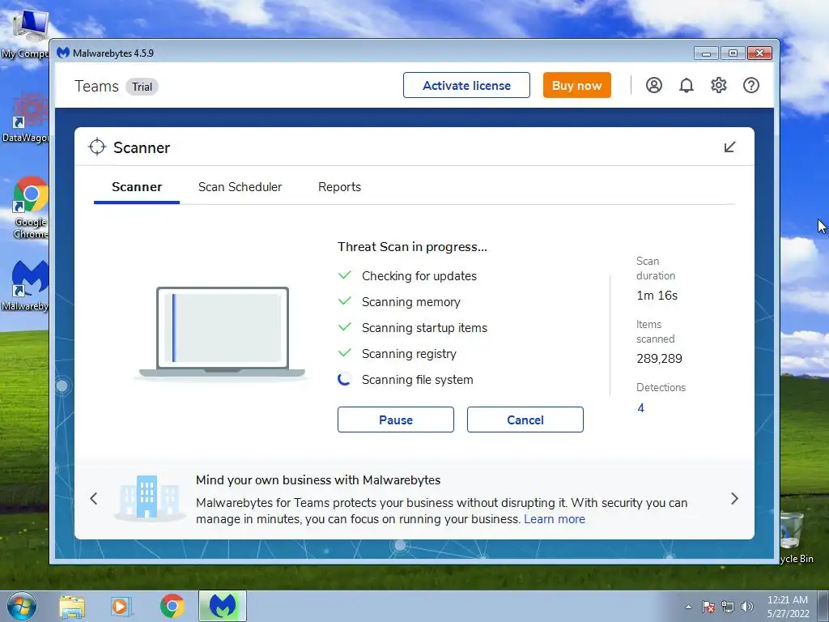
Task: Switch to the Scanner tab
Action: pos(137,187)
